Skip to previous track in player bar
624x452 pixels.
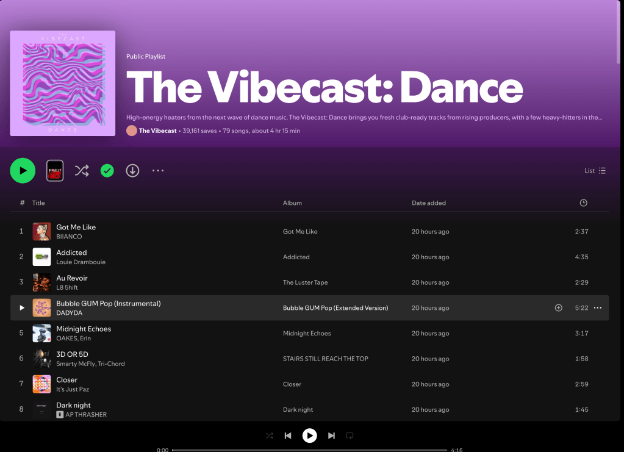(288, 436)
